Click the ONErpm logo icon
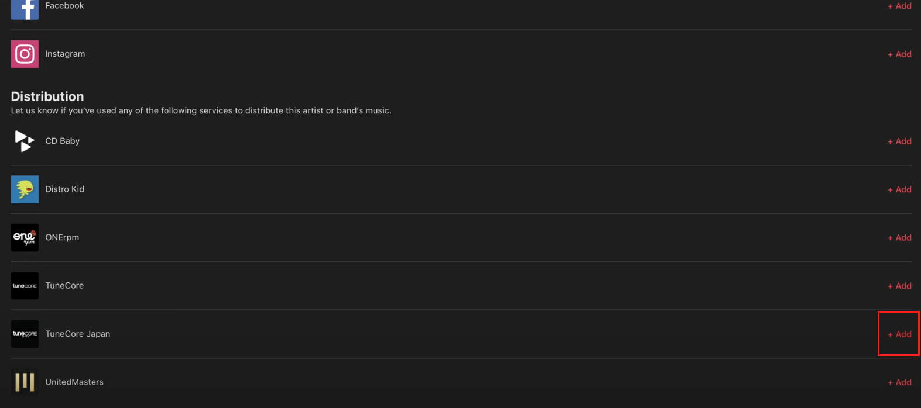Viewport: 921px width, 408px height. 25,237
